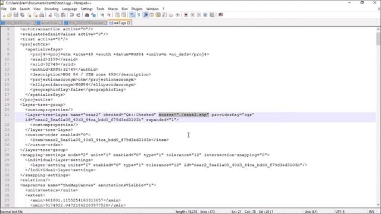Open the User Defined Language icon
Viewport: 381px width, 214px height.
point(152,15)
